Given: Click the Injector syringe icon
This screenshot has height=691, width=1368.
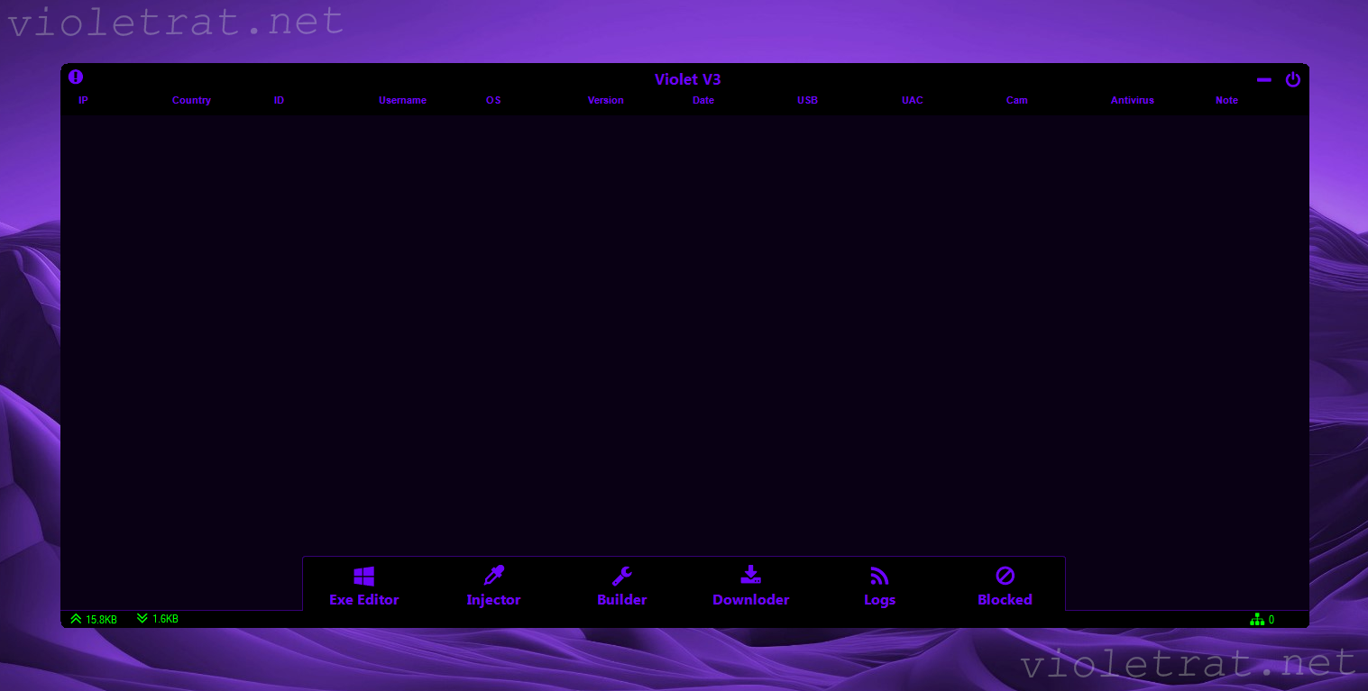Looking at the screenshot, I should (x=493, y=576).
